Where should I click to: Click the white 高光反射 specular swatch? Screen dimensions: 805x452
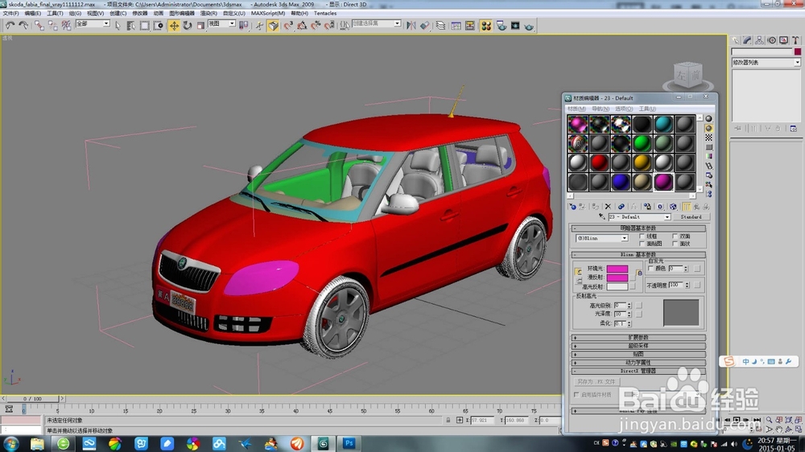617,287
